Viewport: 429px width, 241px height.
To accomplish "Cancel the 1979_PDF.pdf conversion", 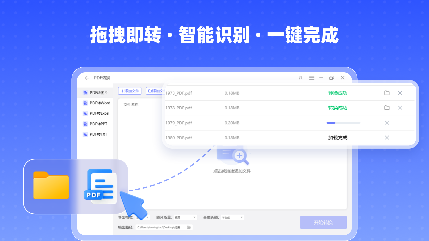I will pyautogui.click(x=387, y=123).
